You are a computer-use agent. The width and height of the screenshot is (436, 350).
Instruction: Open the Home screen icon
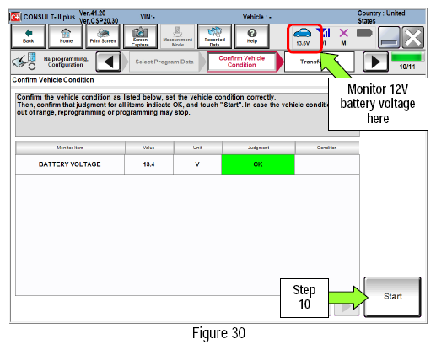[x=66, y=36]
